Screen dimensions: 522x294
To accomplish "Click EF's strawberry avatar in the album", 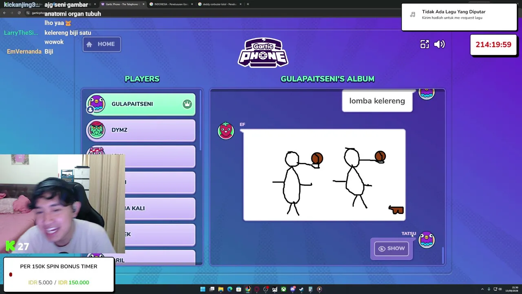I will pyautogui.click(x=226, y=130).
